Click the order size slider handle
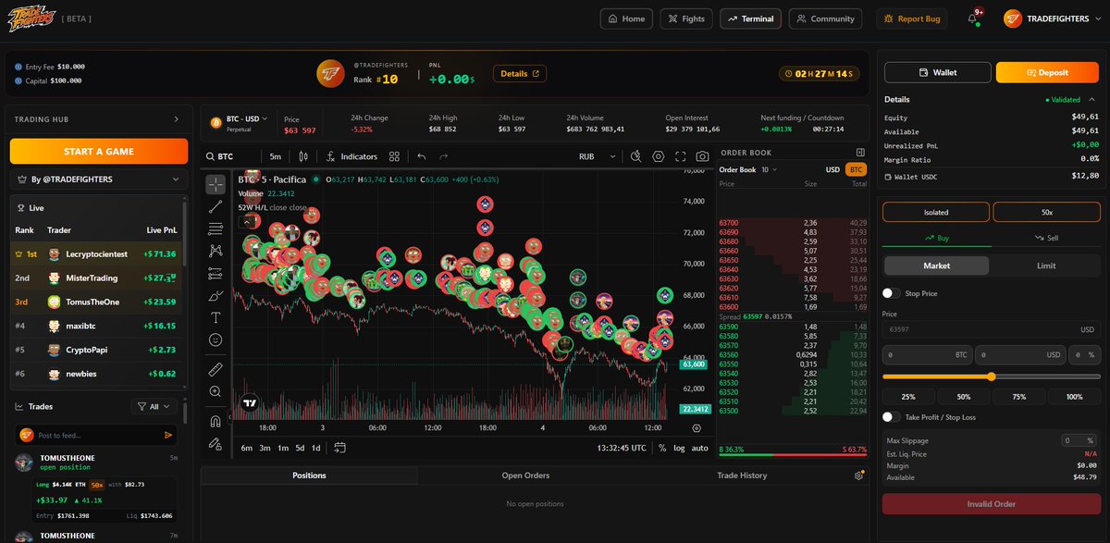Image resolution: width=1110 pixels, height=543 pixels. point(992,376)
